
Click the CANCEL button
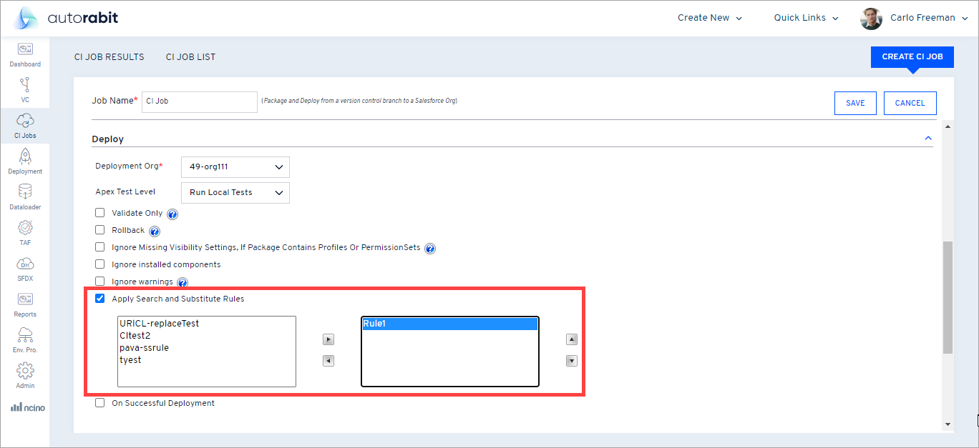click(x=910, y=103)
